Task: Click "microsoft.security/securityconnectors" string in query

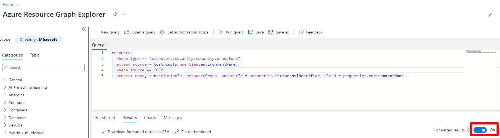Action: [195, 58]
